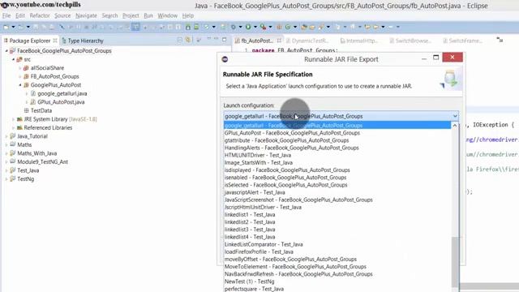Image resolution: width=519 pixels, height=292 pixels.
Task: Switch to the DynamicTestR... editor tab
Action: (307, 41)
